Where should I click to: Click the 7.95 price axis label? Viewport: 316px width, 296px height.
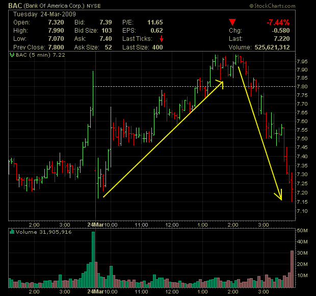pos(302,62)
